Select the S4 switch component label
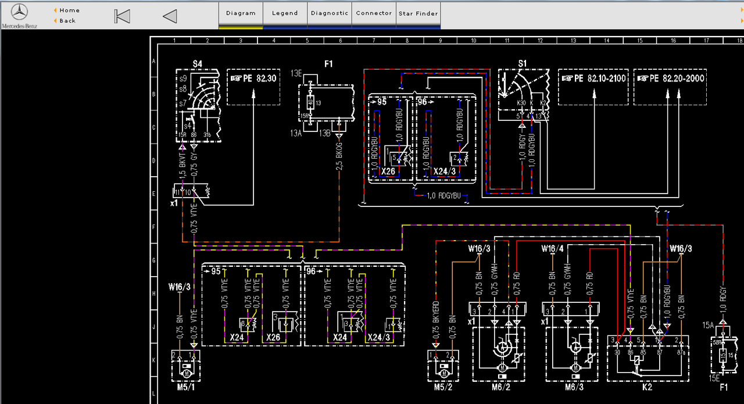 (197, 63)
